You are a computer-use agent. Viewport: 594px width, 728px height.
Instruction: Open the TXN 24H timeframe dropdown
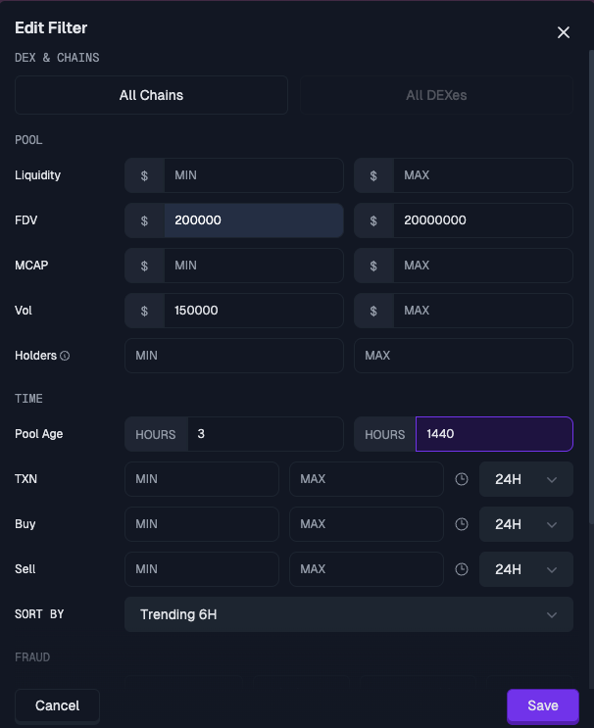pyautogui.click(x=526, y=479)
